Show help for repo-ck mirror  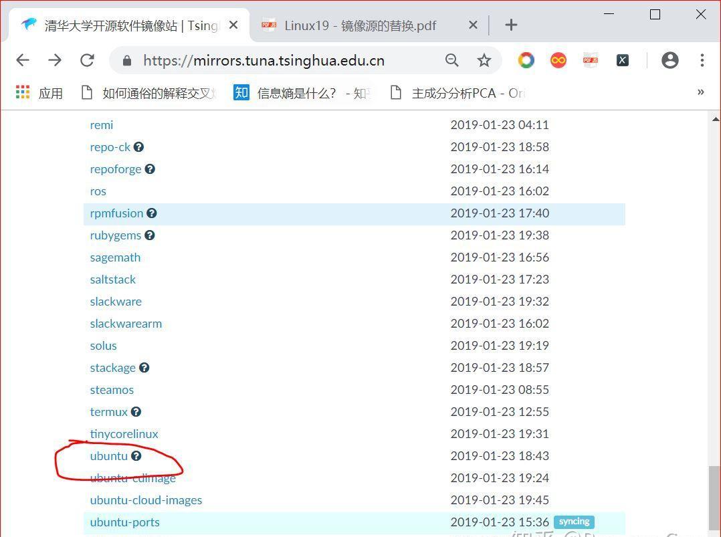[x=138, y=147]
